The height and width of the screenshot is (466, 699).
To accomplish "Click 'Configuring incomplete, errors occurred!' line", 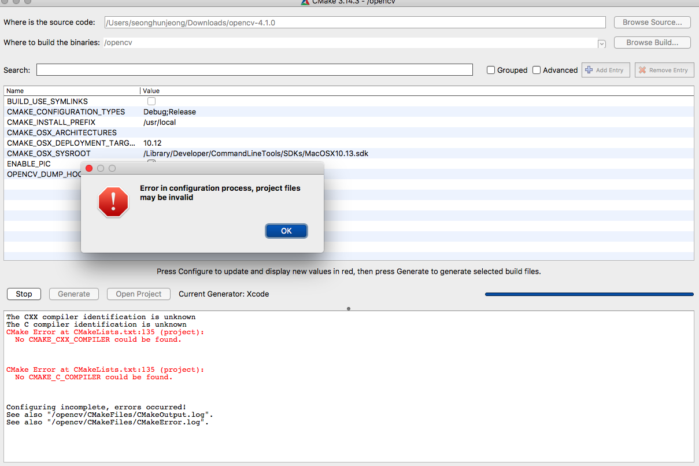I will [x=96, y=407].
